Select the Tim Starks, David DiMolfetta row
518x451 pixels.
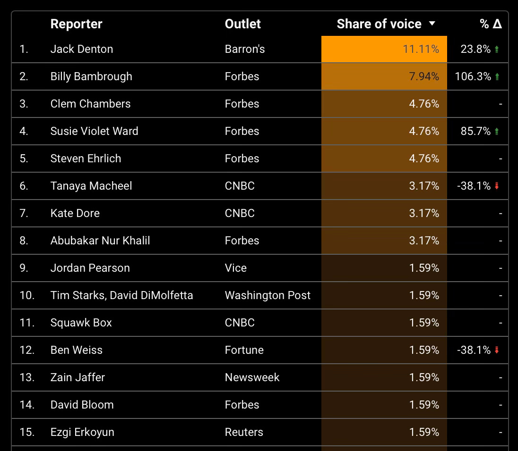coord(121,295)
